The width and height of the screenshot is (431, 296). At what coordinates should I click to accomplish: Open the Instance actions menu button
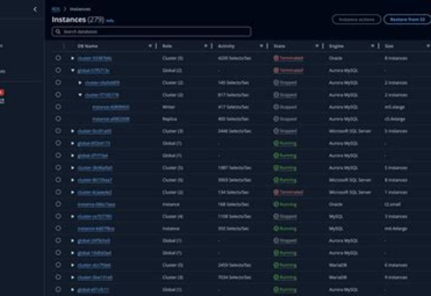[x=357, y=19]
